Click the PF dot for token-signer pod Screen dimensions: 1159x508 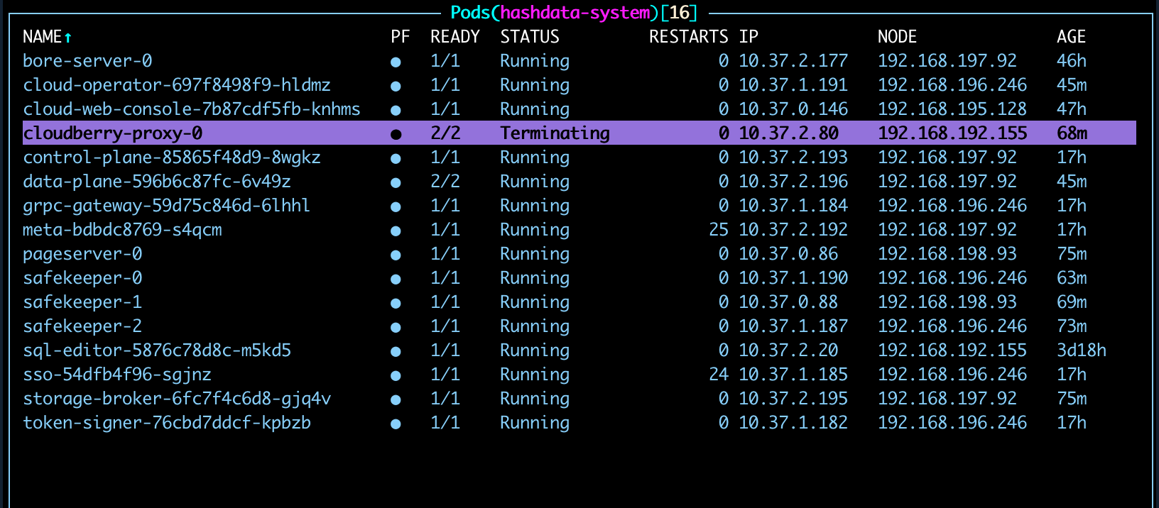[x=396, y=424]
